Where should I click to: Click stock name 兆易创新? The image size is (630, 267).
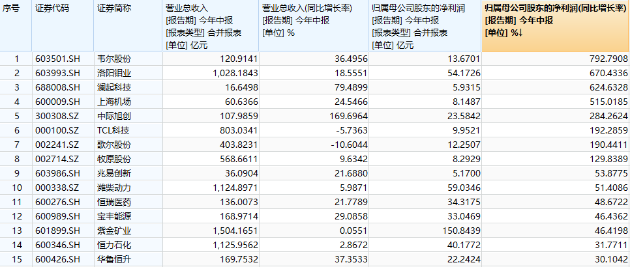pyautogui.click(x=114, y=174)
